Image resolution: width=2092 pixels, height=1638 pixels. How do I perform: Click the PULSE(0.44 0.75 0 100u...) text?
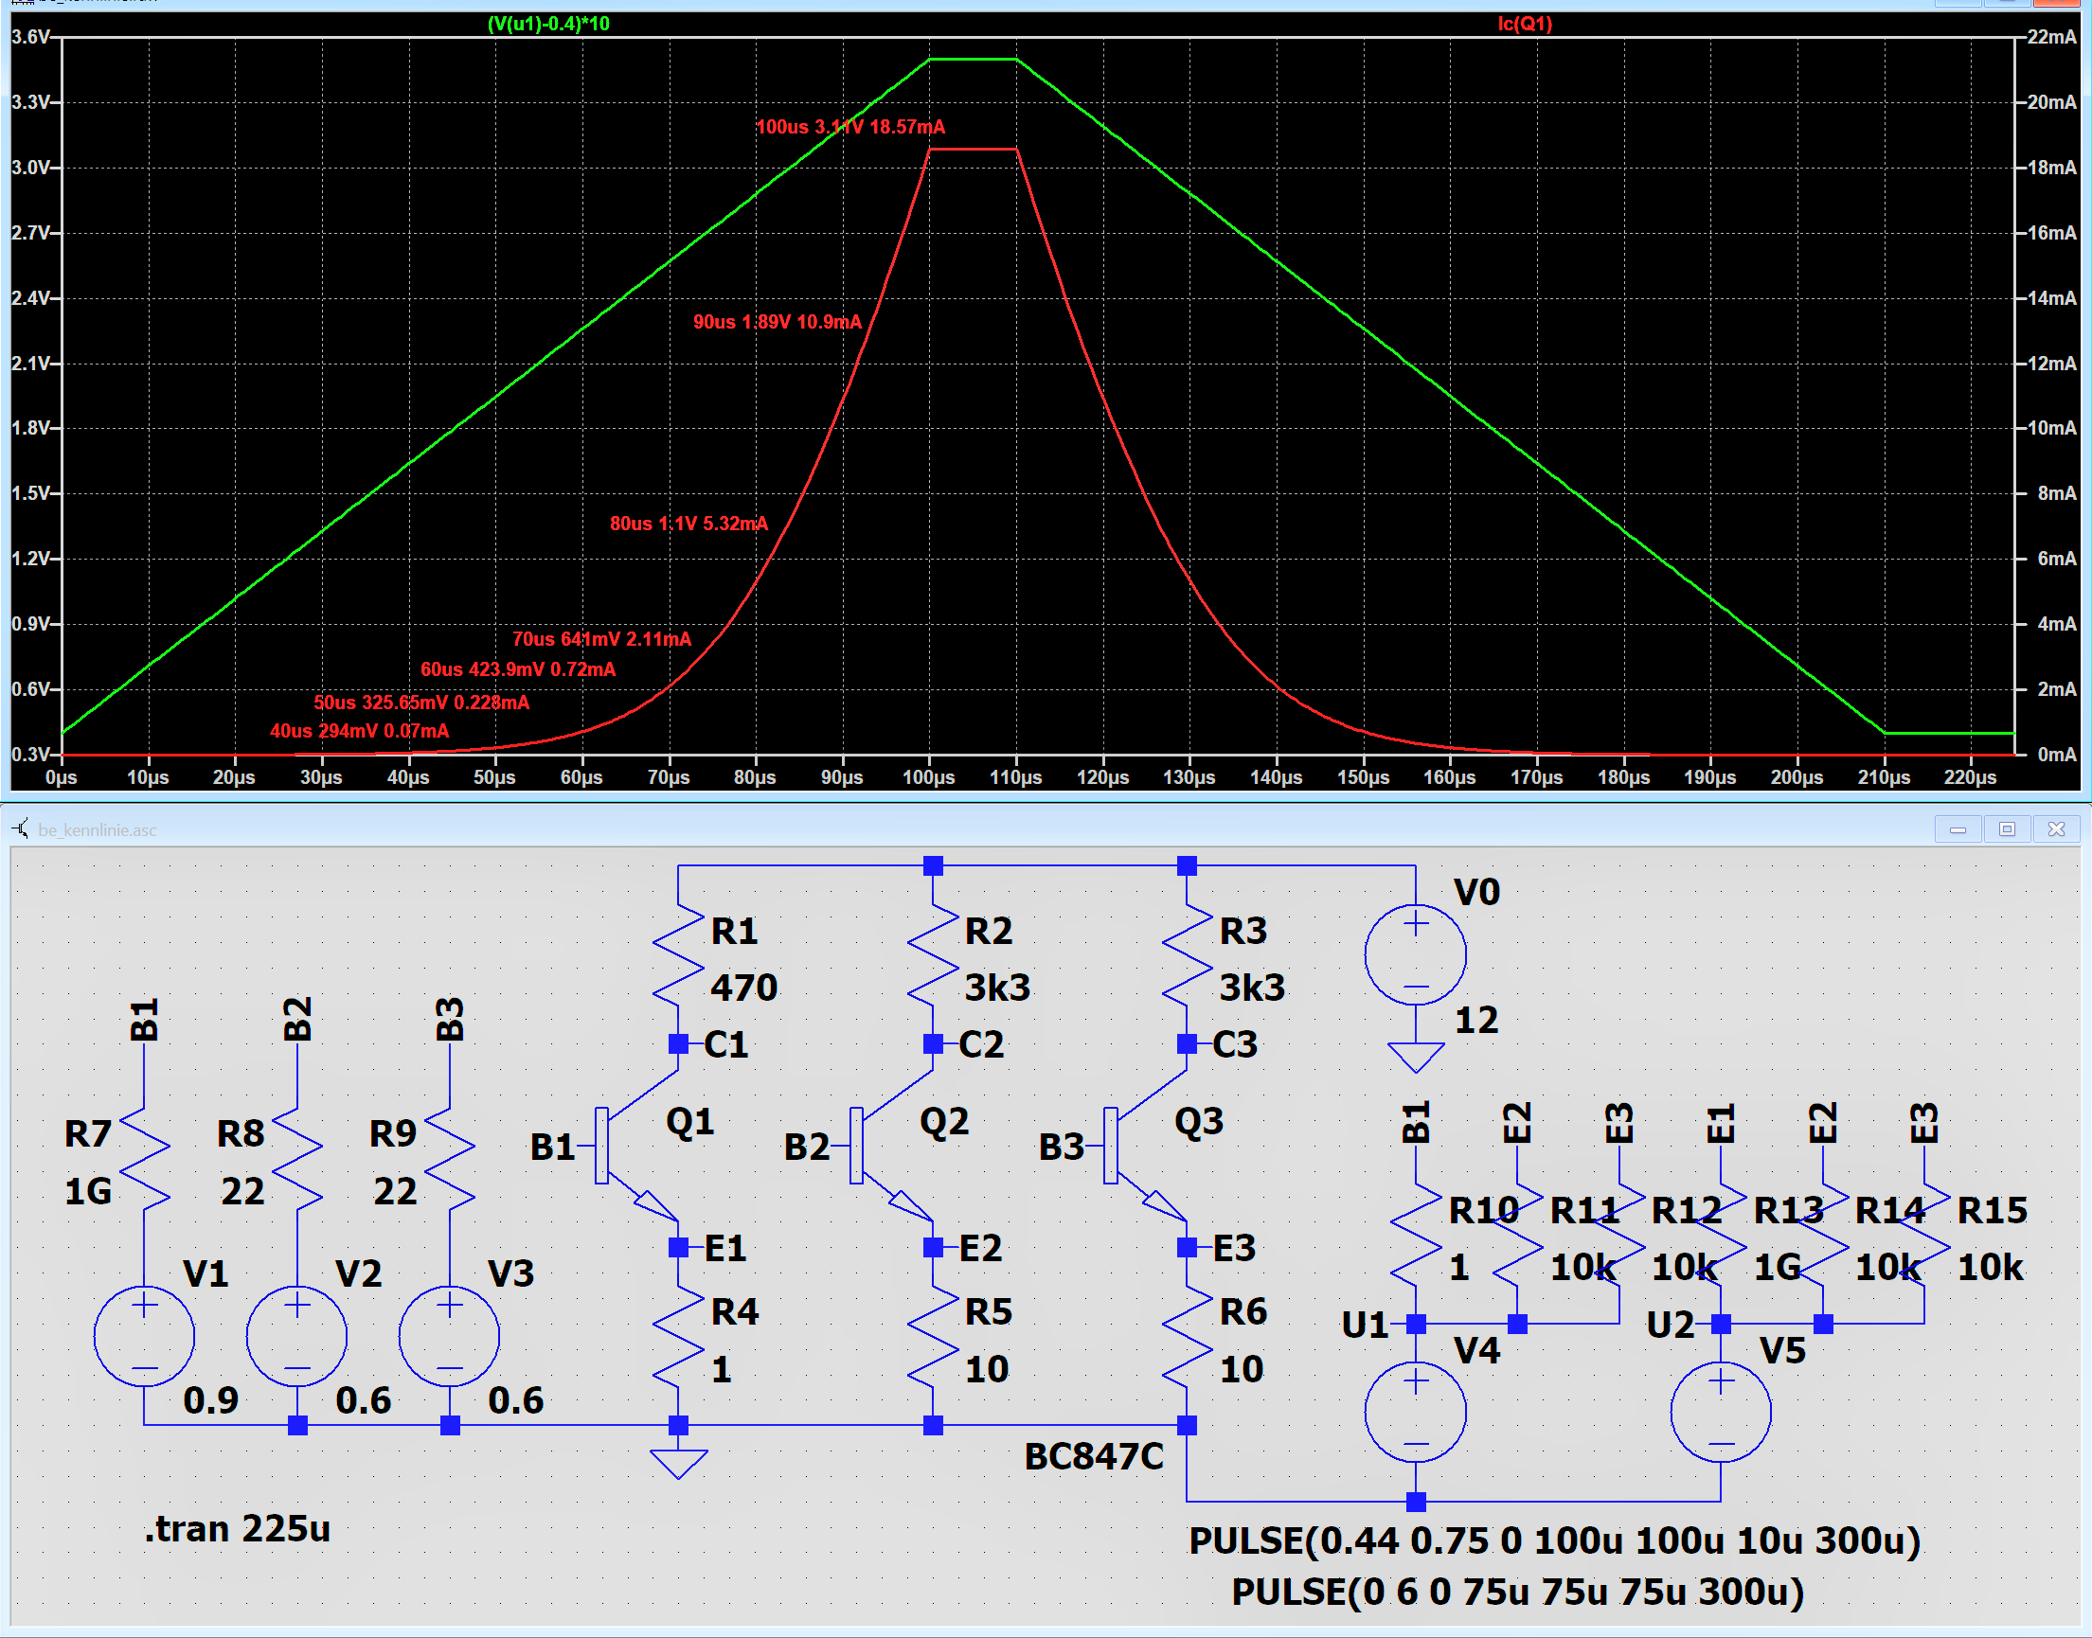pyautogui.click(x=1554, y=1541)
